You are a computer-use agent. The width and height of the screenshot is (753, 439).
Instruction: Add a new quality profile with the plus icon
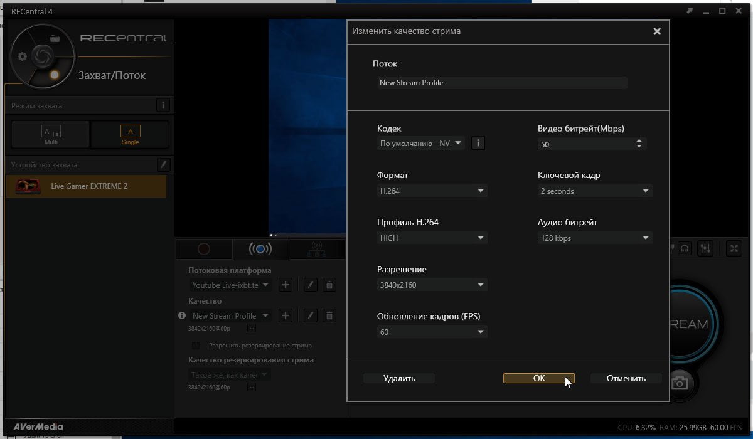point(285,315)
